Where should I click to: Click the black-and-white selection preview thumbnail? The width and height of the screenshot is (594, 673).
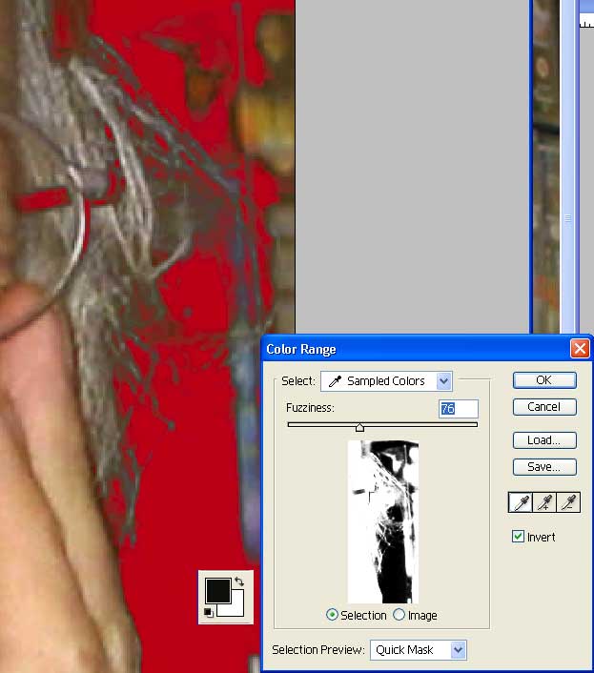(x=383, y=522)
